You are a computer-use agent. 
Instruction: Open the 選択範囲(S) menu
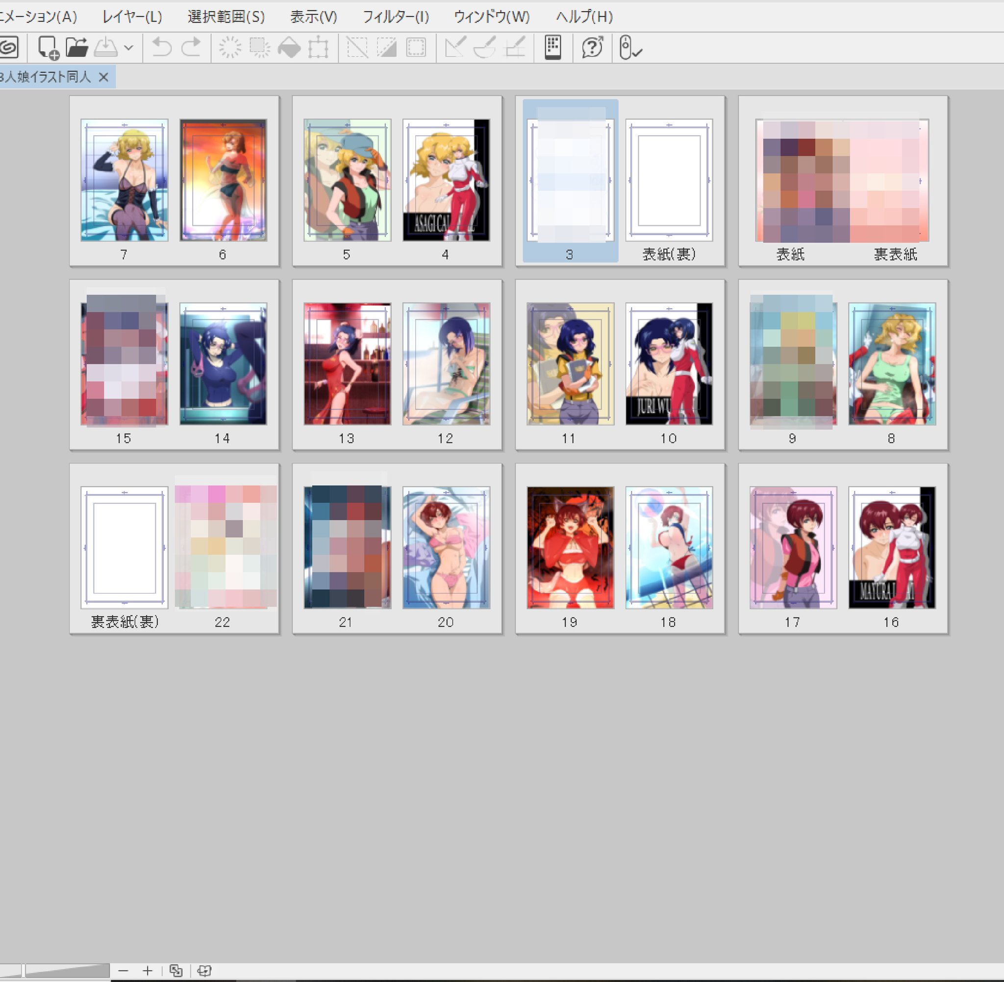226,17
